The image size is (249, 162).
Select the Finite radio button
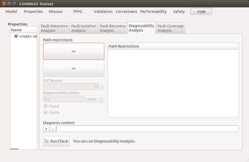[x=46, y=113]
